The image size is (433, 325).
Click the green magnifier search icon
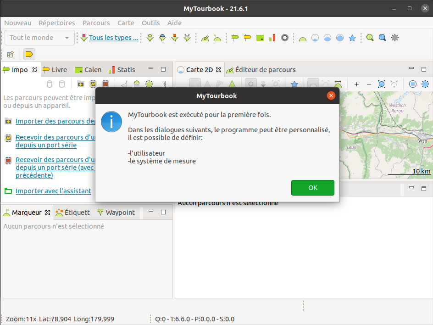click(x=370, y=38)
